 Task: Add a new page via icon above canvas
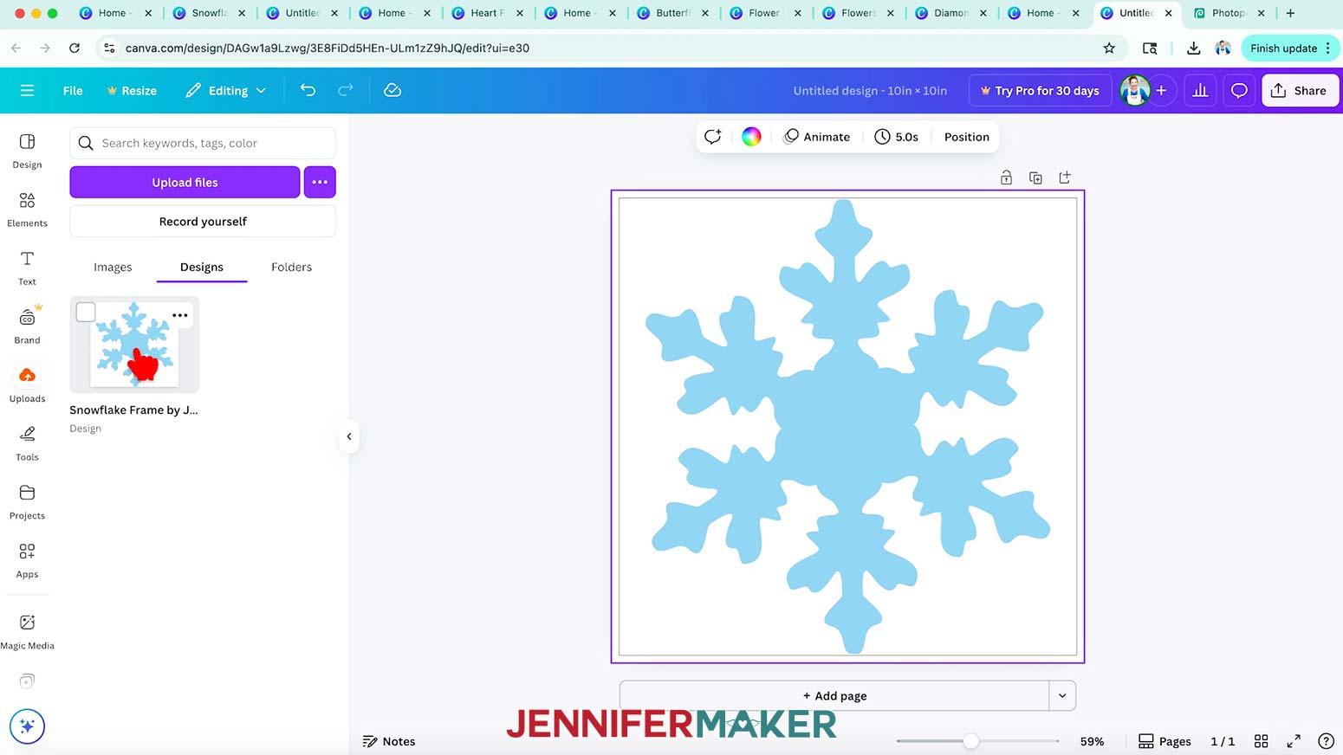[x=1065, y=177]
